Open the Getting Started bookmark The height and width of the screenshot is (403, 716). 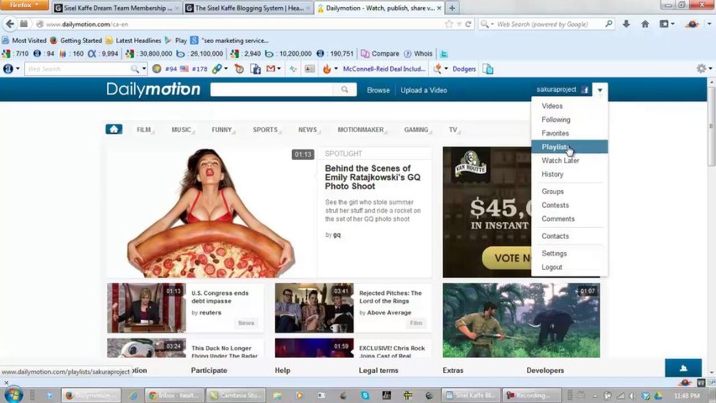76,40
